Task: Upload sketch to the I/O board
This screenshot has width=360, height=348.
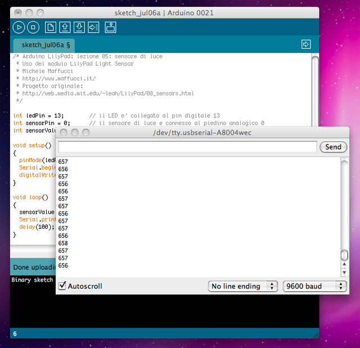Action: click(93, 27)
